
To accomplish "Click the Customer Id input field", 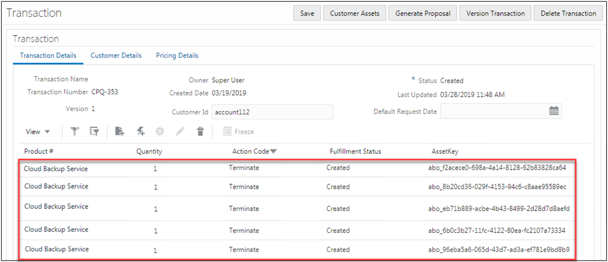I will tap(272, 112).
